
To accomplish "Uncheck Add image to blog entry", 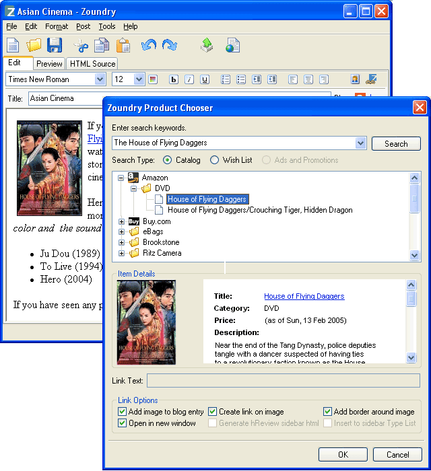I will (x=122, y=412).
